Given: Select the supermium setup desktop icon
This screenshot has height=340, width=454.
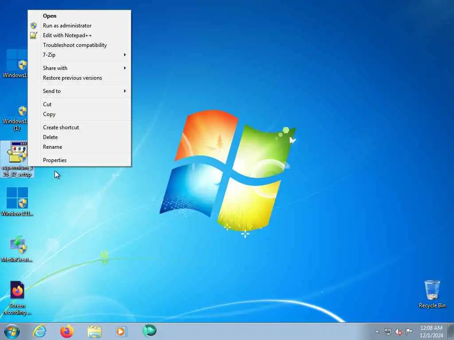Looking at the screenshot, I should pyautogui.click(x=17, y=159).
